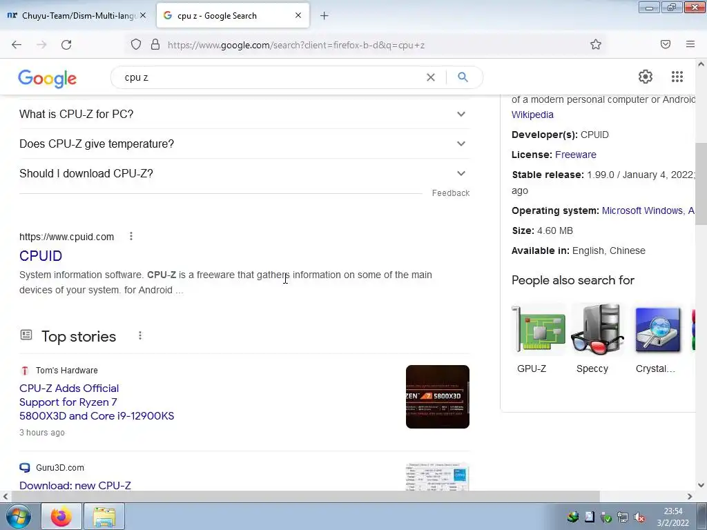Open Tom's Hardware Ryzen 7 5800X3D story
The image size is (707, 530).
[x=97, y=402]
